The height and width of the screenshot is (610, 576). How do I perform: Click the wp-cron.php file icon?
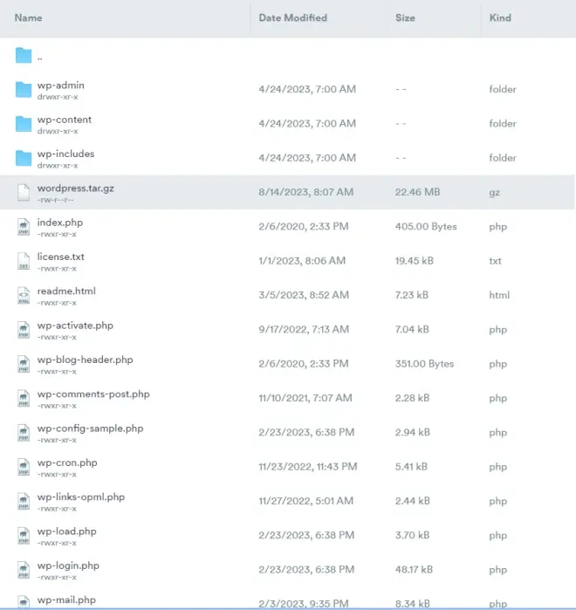[x=24, y=467]
